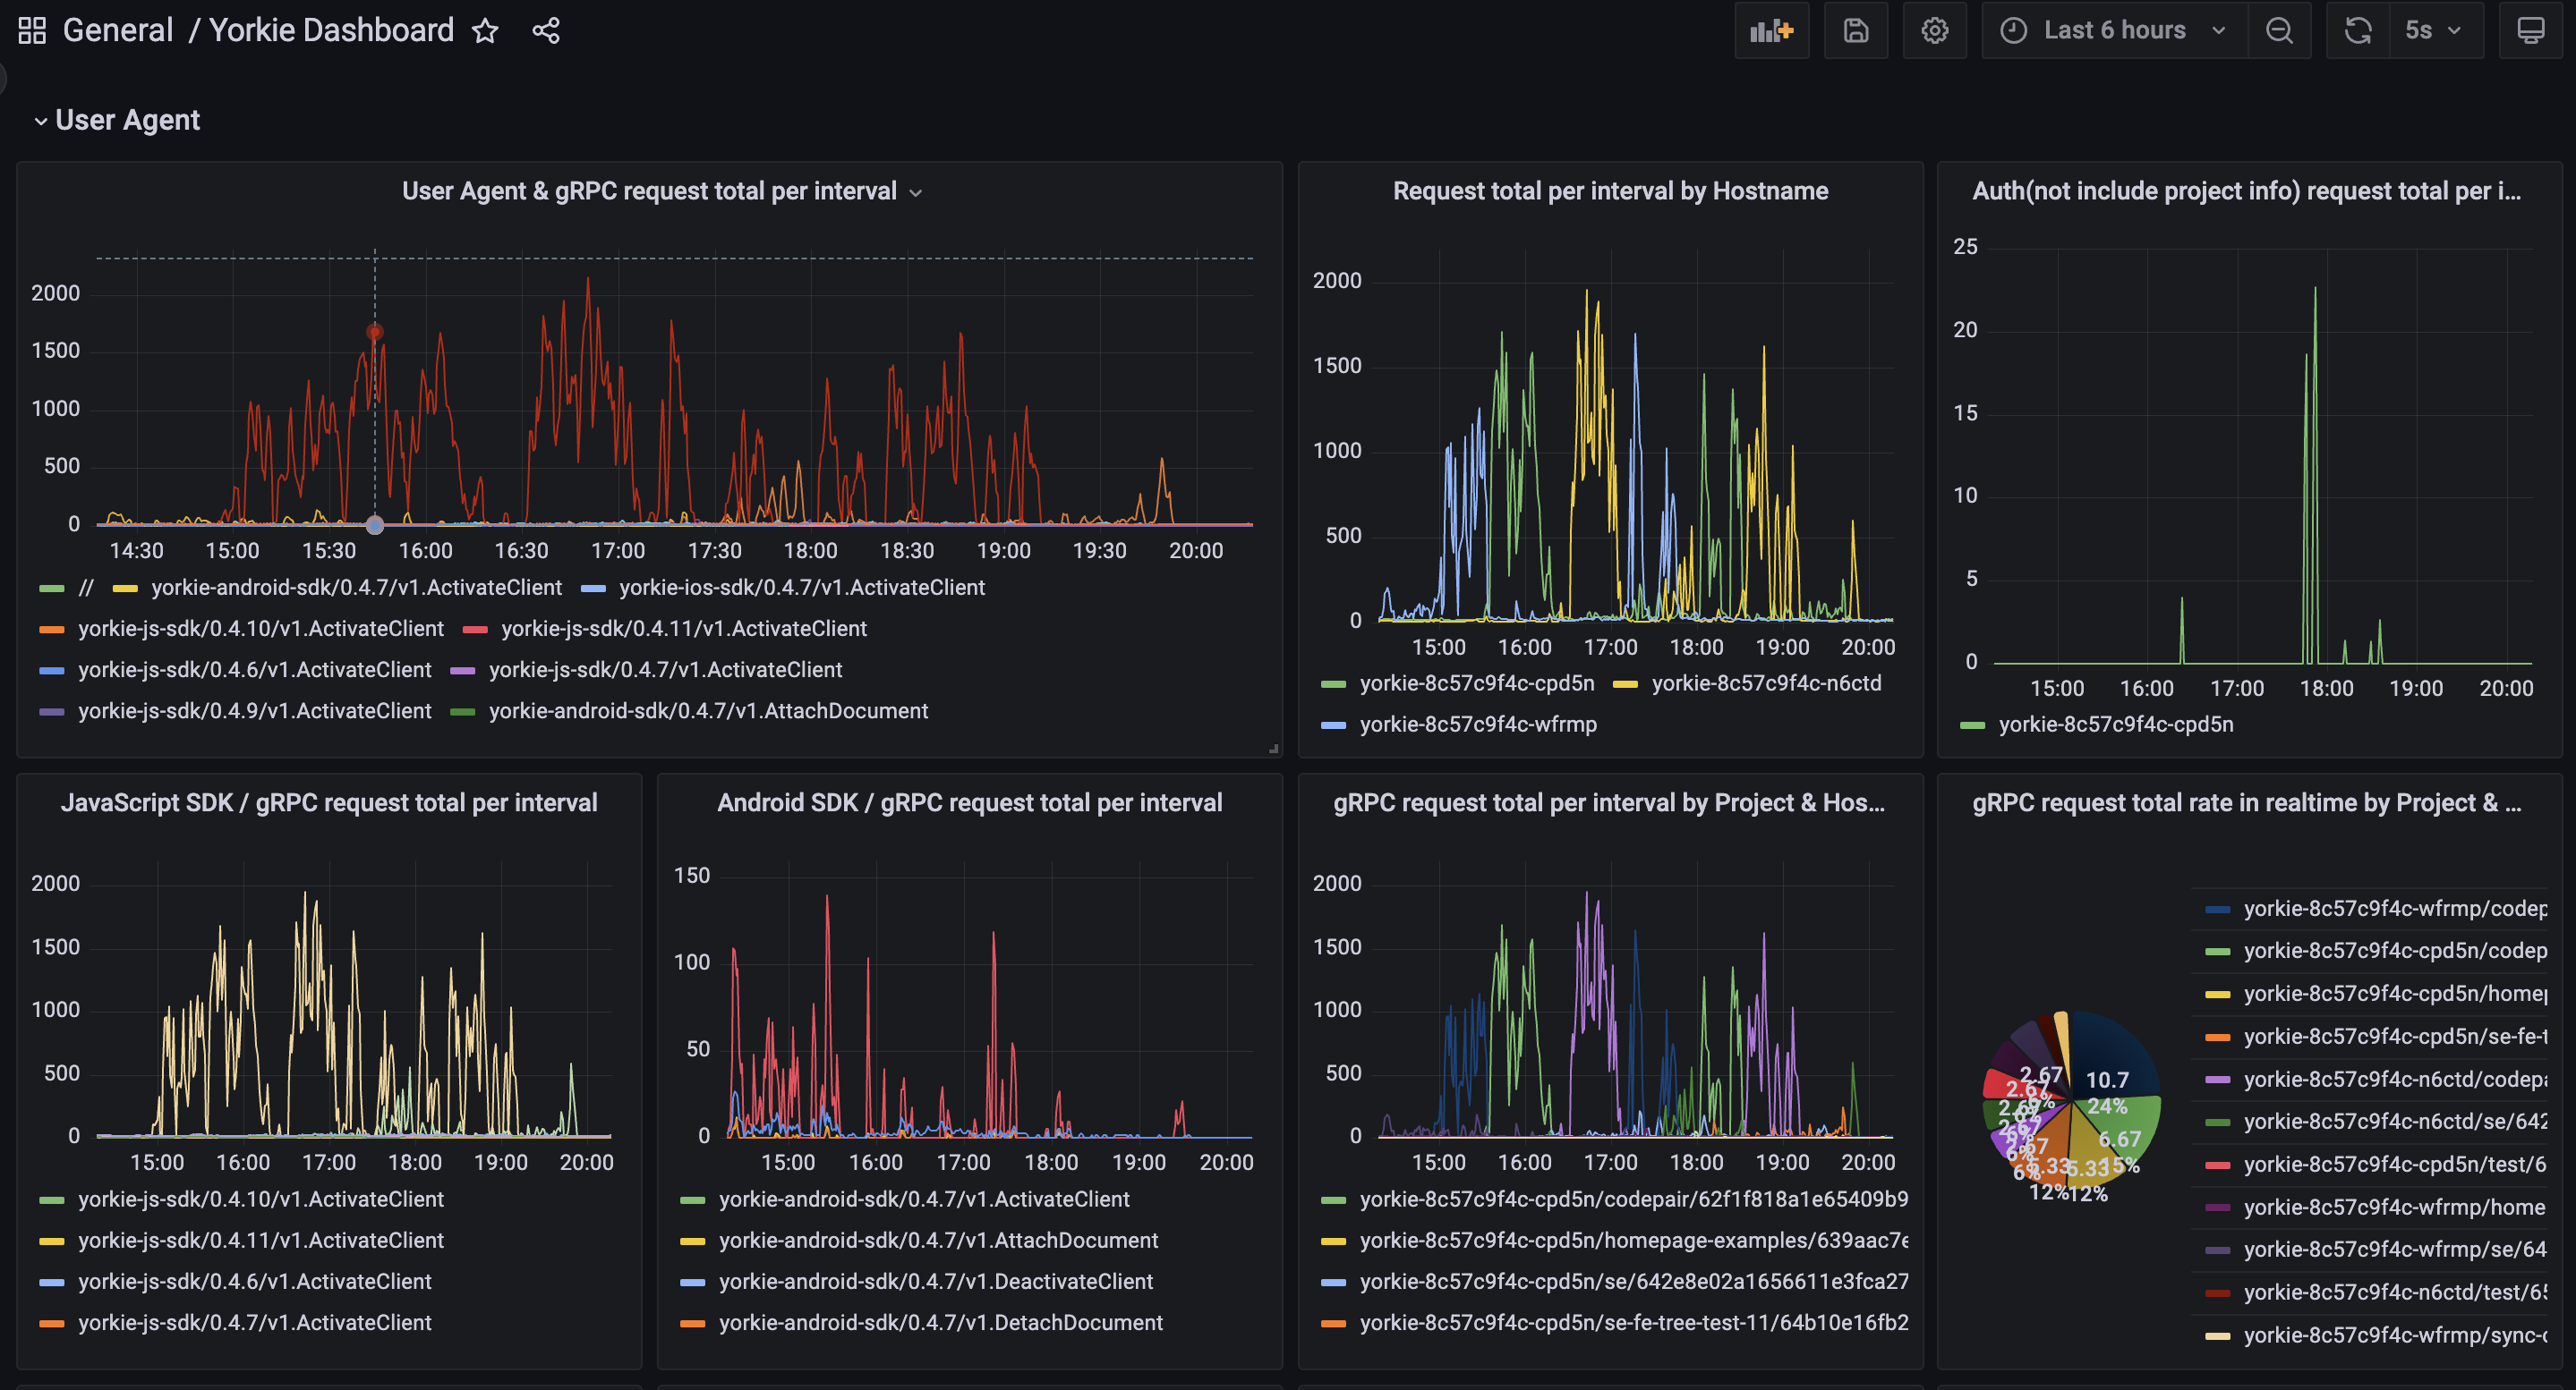The width and height of the screenshot is (2576, 1390).
Task: Cycle view mode with monitor icon
Action: [2530, 31]
